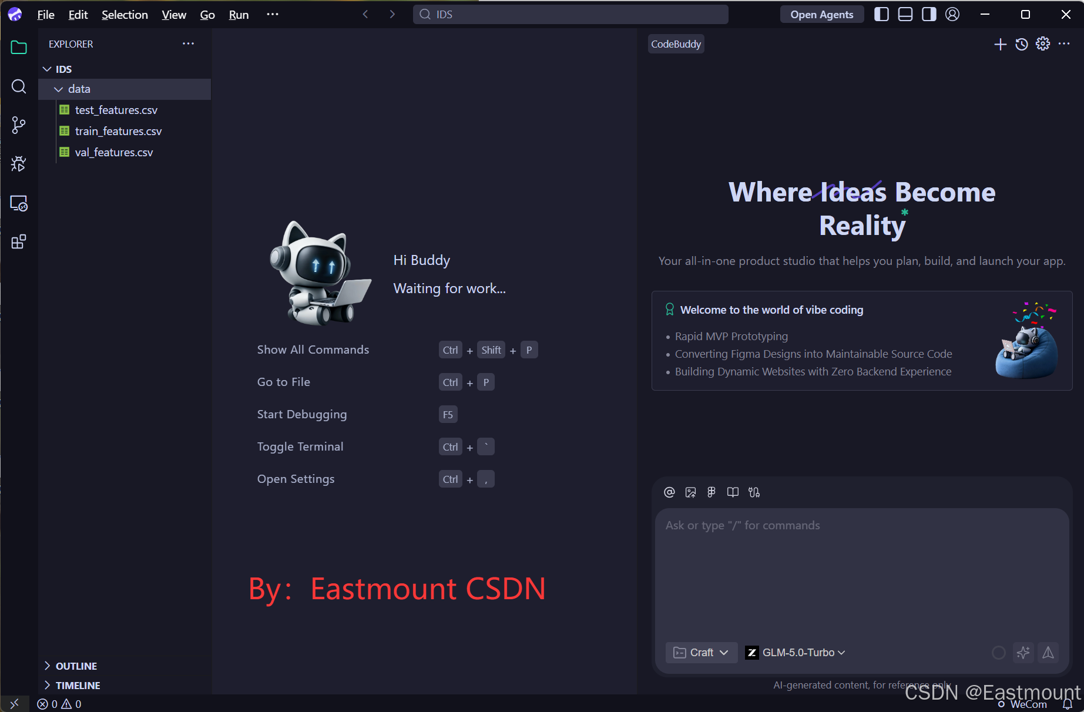Click the CodeBuddy logo in the title bar

click(15, 14)
